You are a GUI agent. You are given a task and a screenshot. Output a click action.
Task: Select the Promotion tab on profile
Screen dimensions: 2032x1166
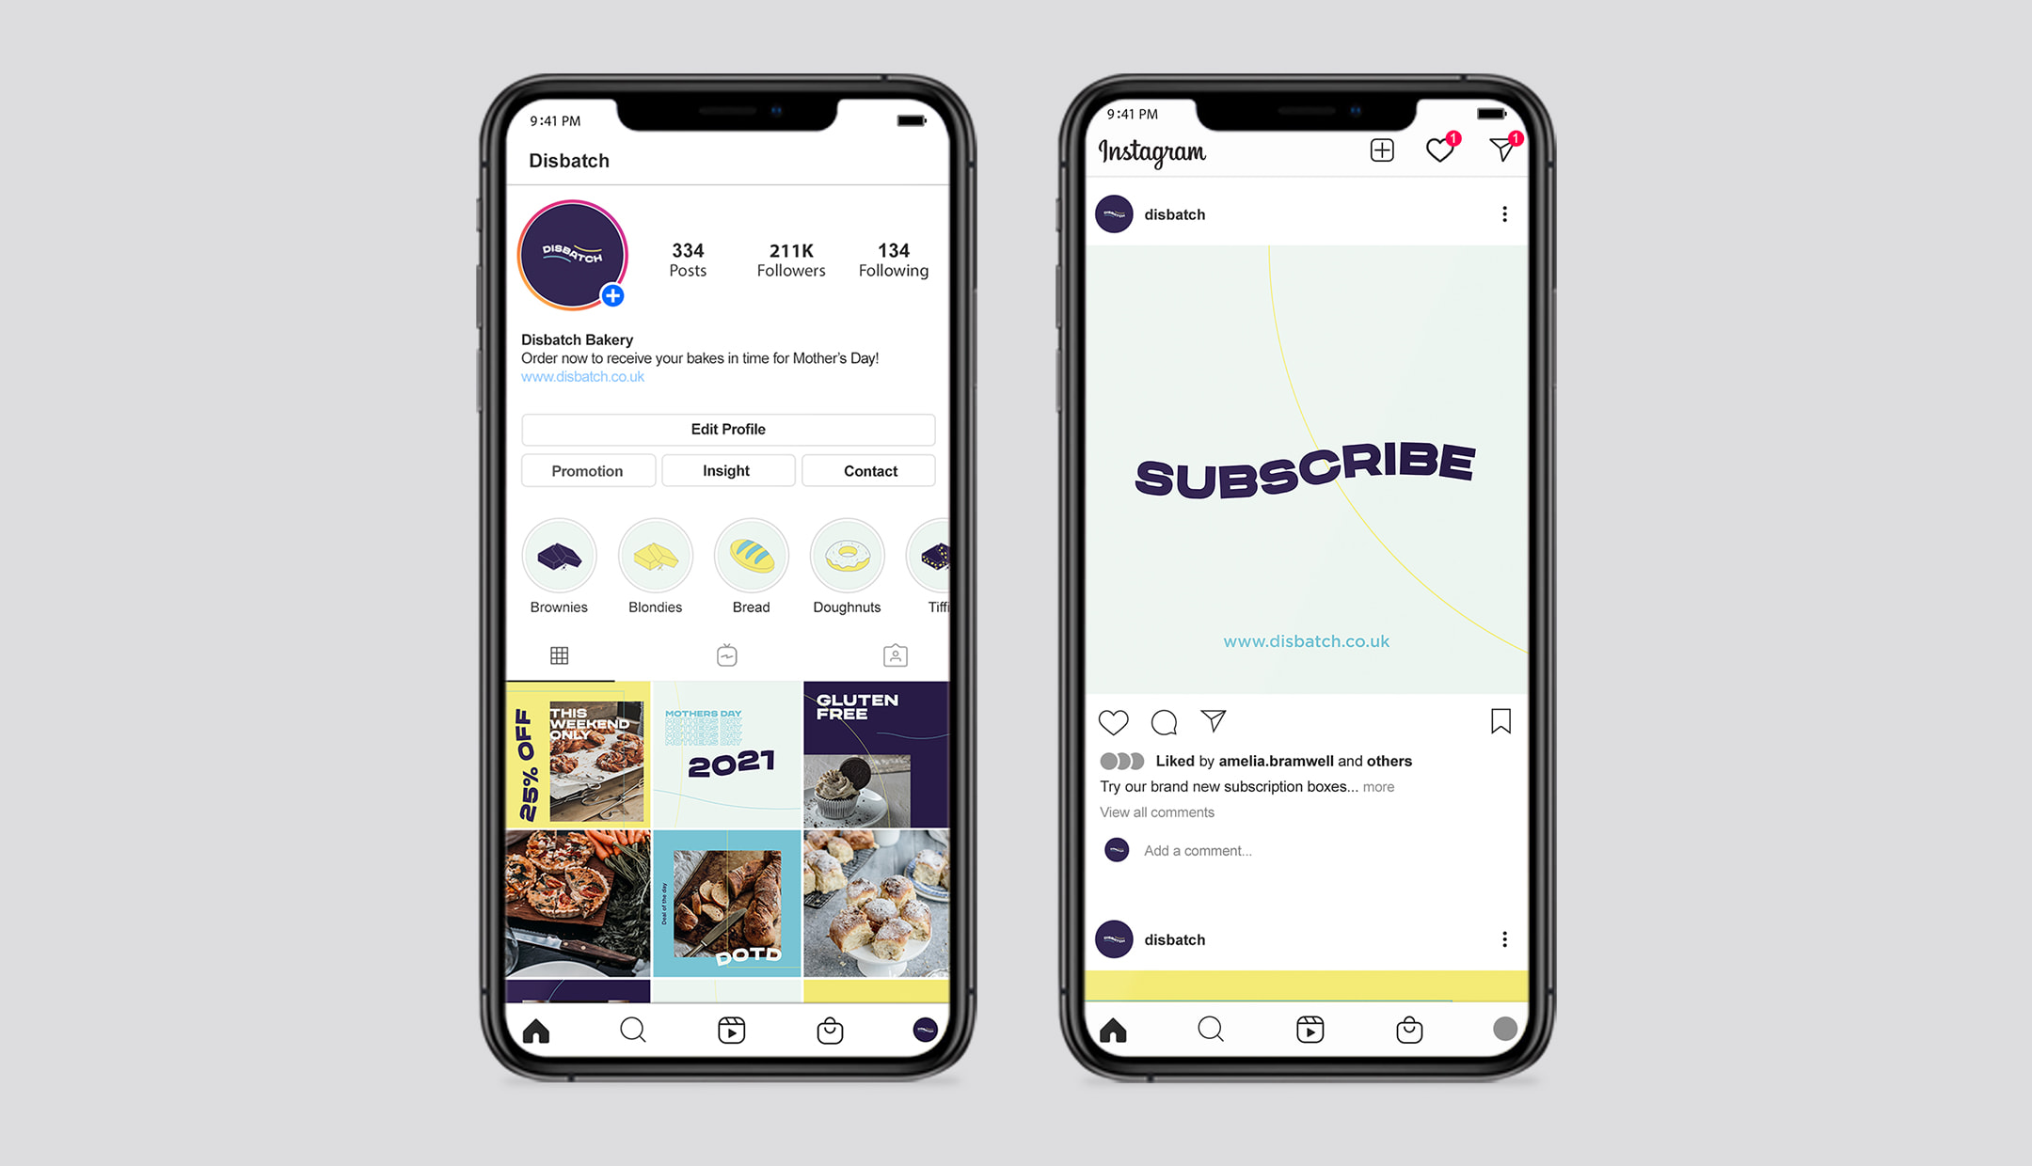click(x=588, y=468)
